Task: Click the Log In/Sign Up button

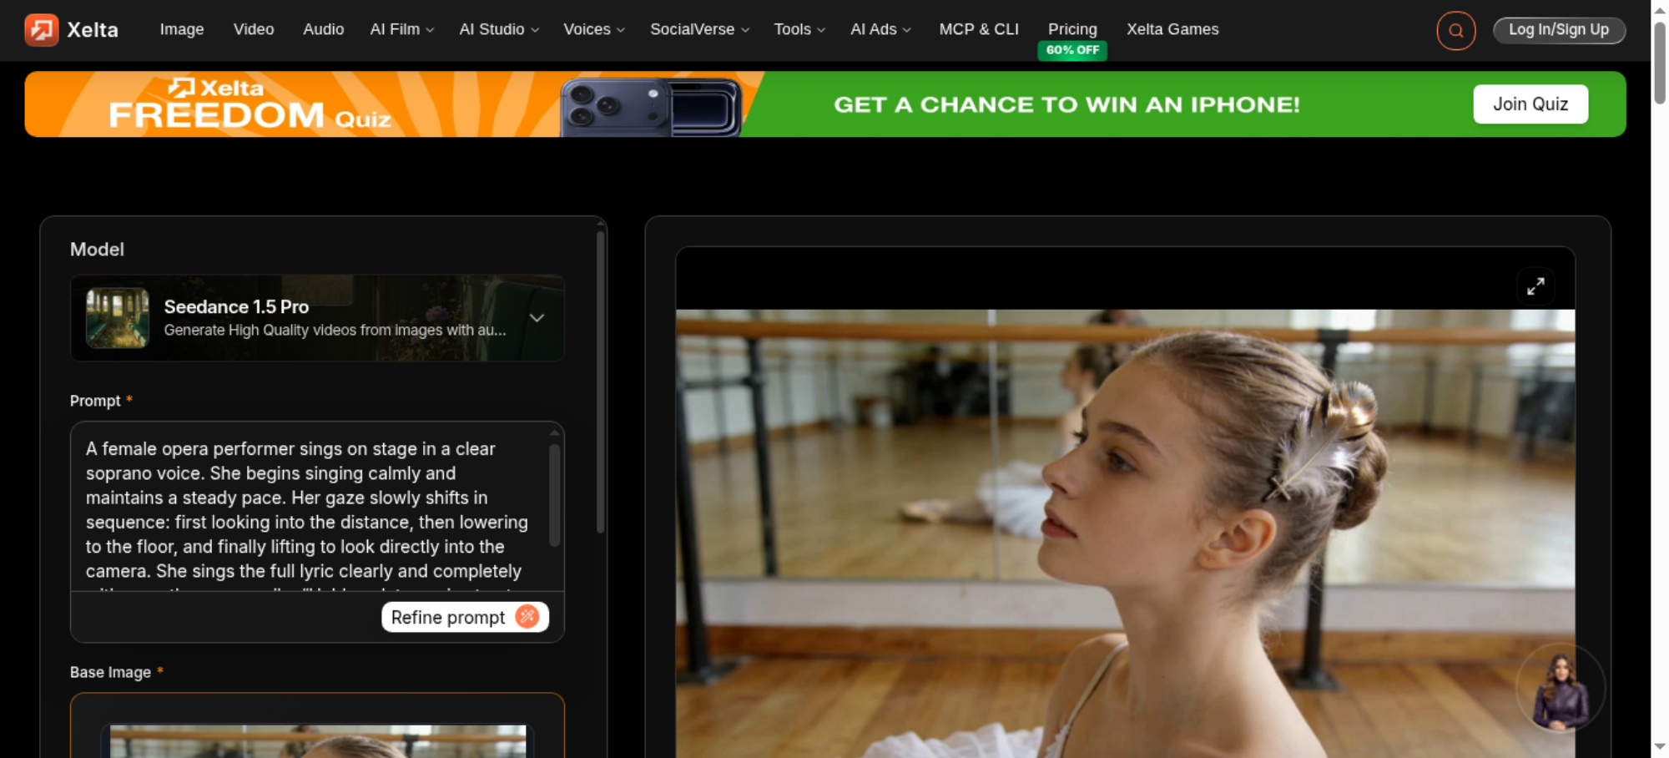Action: point(1559,30)
